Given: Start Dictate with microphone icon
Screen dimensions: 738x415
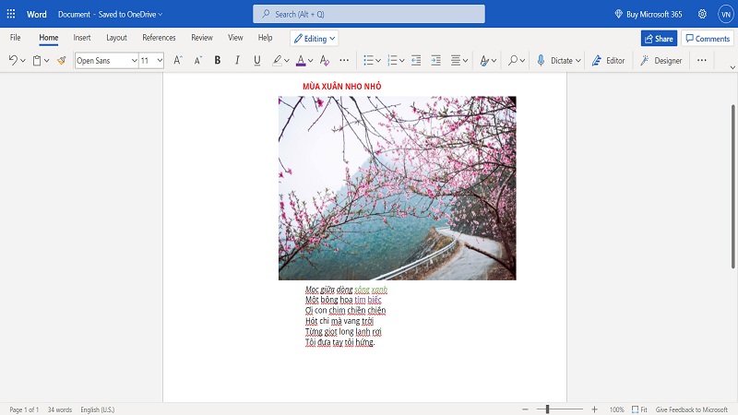Looking at the screenshot, I should [x=541, y=60].
